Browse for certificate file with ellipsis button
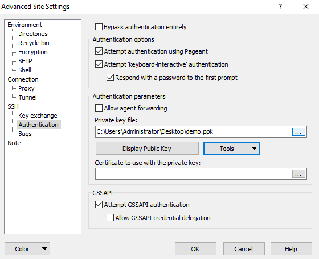The height and width of the screenshot is (259, 319). 298,174
